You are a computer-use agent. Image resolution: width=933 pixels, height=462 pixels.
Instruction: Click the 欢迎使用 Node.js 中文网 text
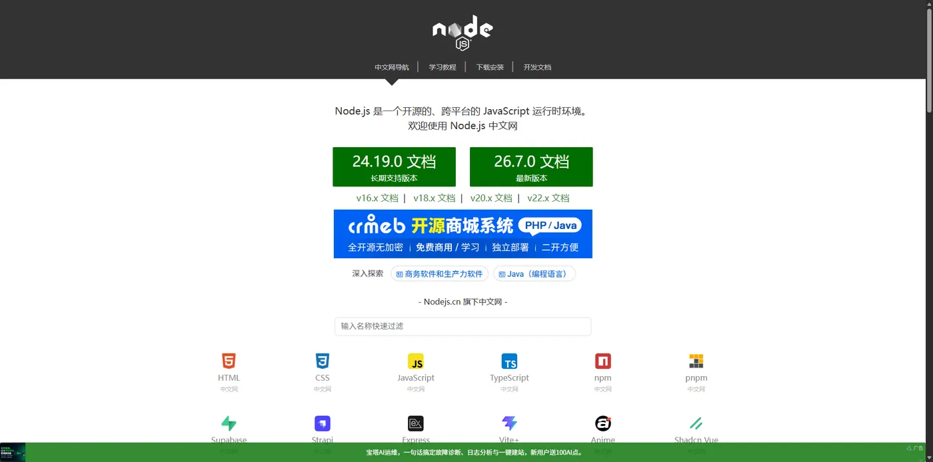tap(463, 125)
